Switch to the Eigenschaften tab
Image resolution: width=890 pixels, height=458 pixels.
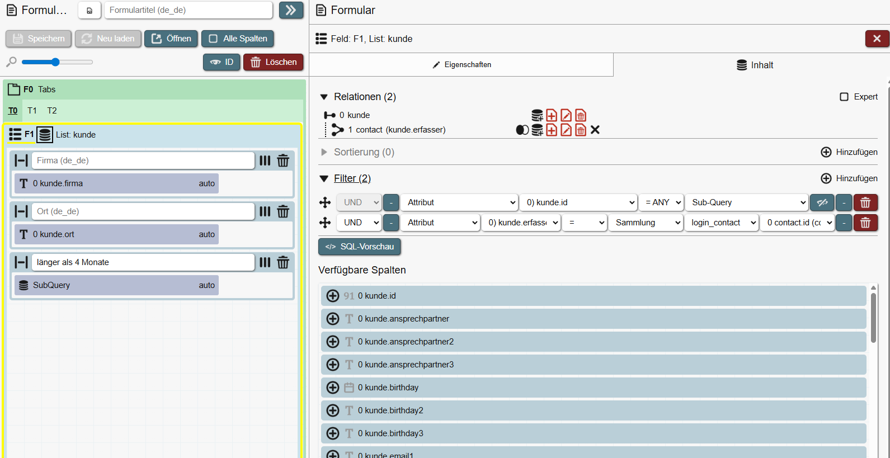click(x=462, y=65)
